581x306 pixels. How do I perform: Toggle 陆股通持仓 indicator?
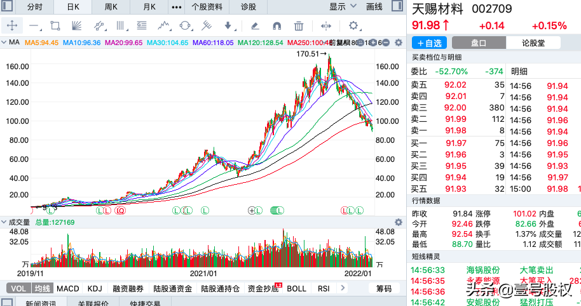[220, 288]
